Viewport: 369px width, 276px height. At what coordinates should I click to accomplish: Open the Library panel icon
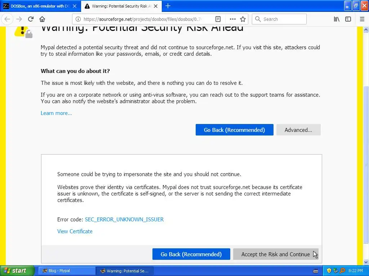click(x=337, y=19)
